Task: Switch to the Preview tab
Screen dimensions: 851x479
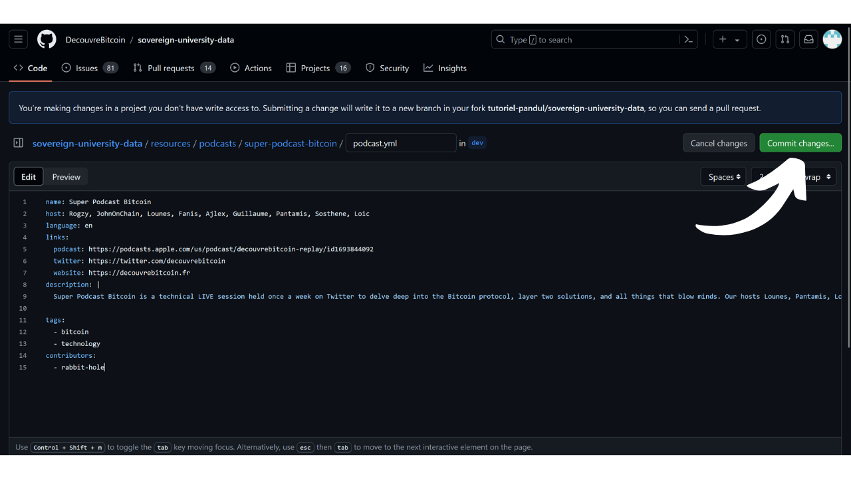Action: tap(66, 177)
